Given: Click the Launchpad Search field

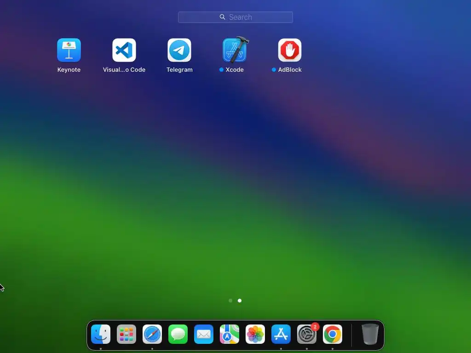Looking at the screenshot, I should point(235,17).
